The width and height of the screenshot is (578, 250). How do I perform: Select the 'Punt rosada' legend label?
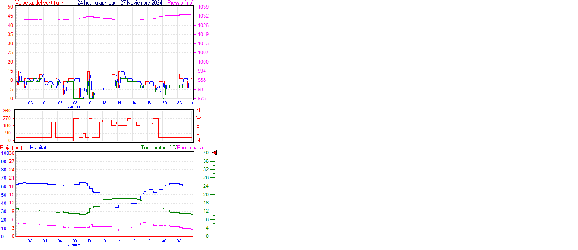coord(190,148)
